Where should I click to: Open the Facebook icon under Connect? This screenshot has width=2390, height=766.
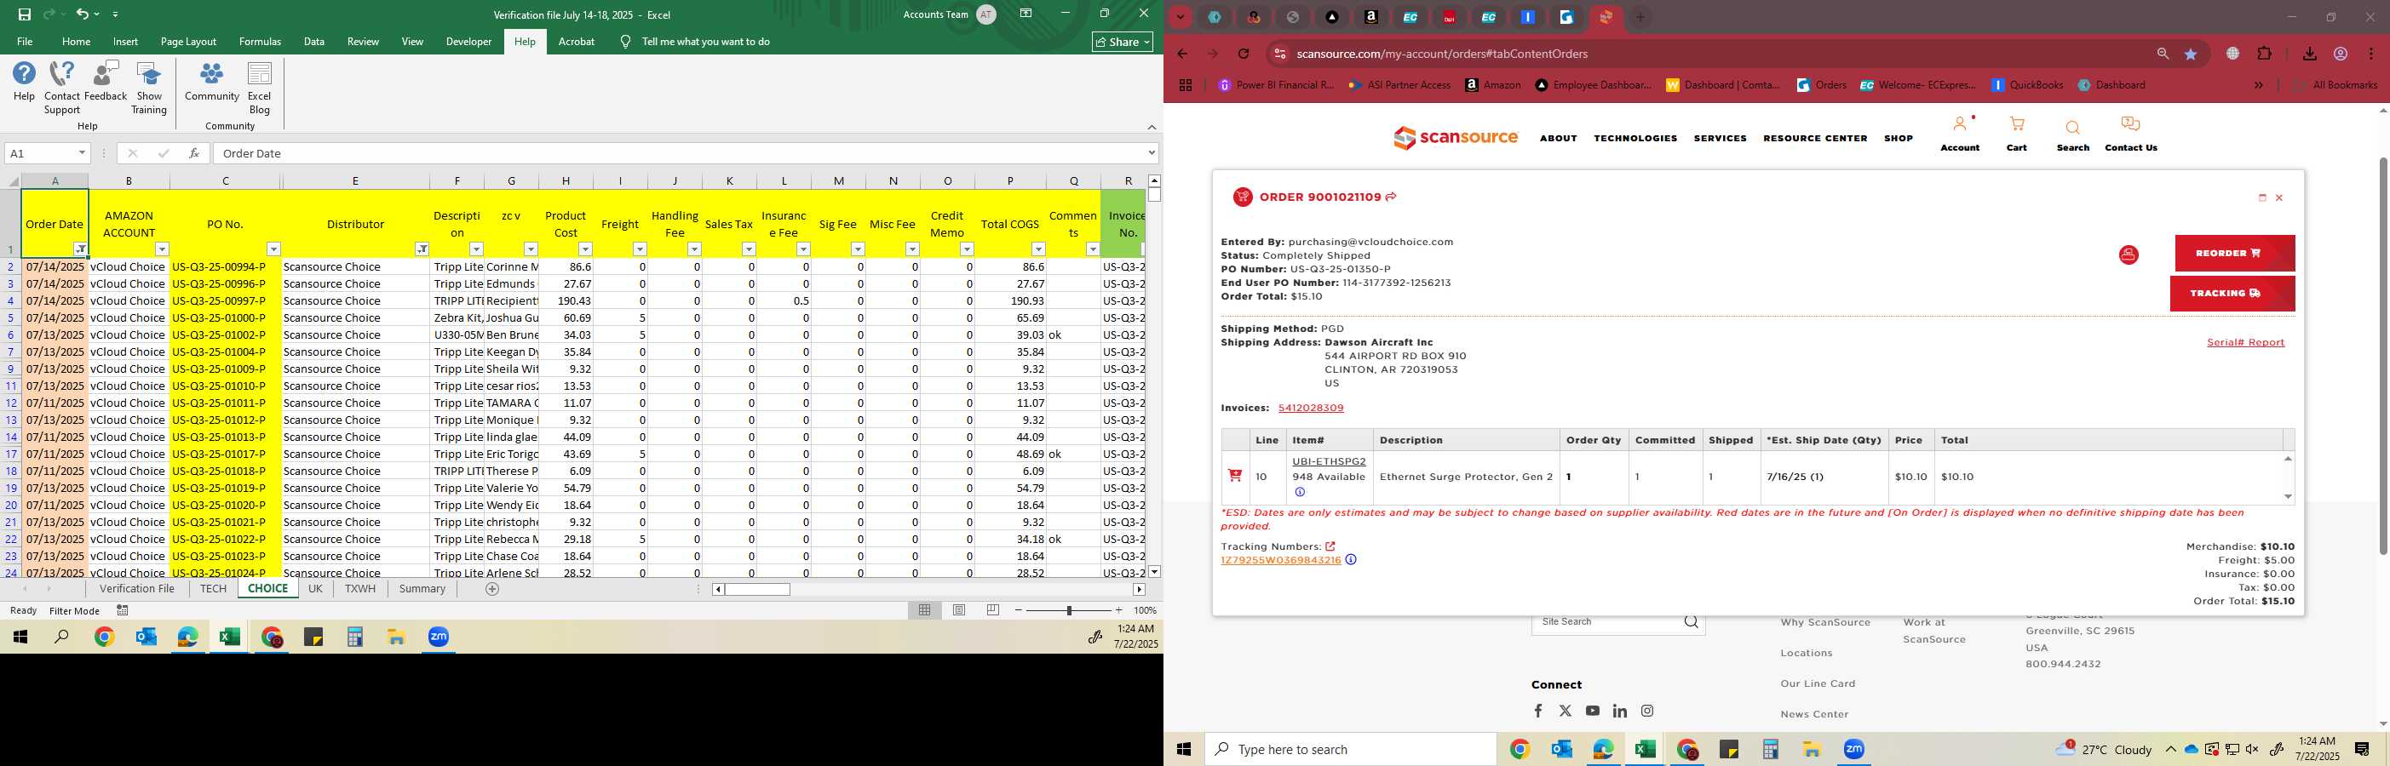1538,711
